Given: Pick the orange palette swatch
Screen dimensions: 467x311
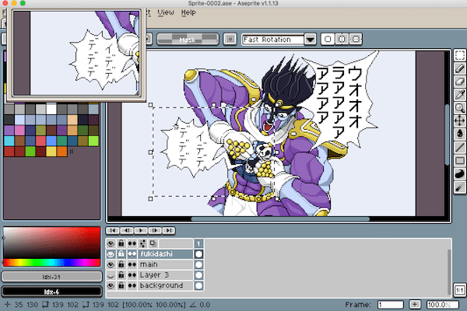Looking at the screenshot, I should tap(61, 152).
